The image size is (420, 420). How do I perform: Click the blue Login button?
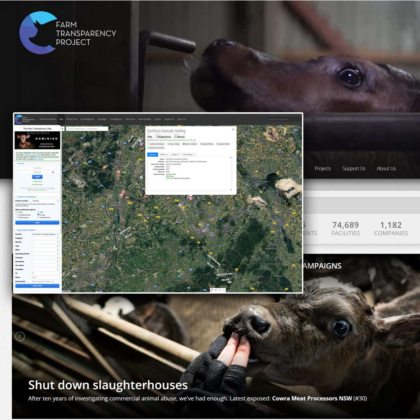point(37,177)
